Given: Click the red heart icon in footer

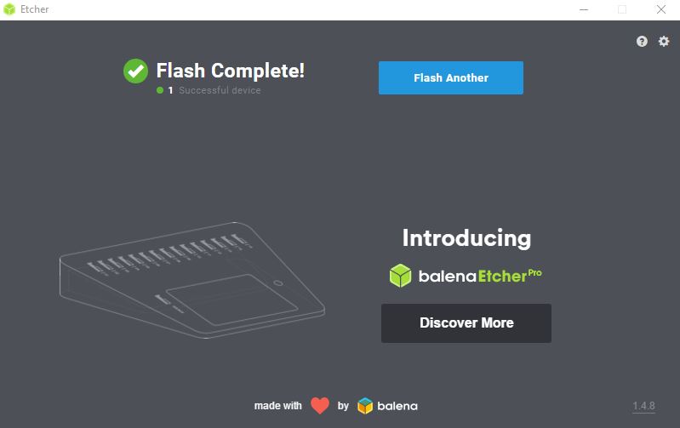Looking at the screenshot, I should point(320,405).
